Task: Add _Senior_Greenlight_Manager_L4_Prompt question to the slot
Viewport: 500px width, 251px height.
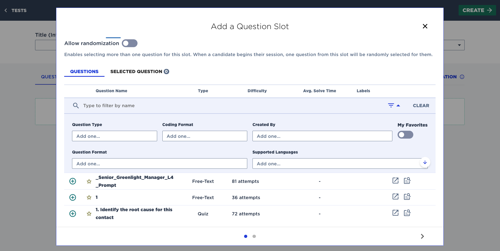Action: (73, 181)
